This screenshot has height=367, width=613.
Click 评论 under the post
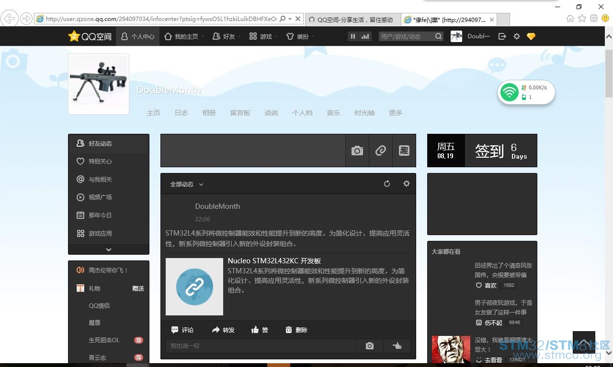coord(182,330)
